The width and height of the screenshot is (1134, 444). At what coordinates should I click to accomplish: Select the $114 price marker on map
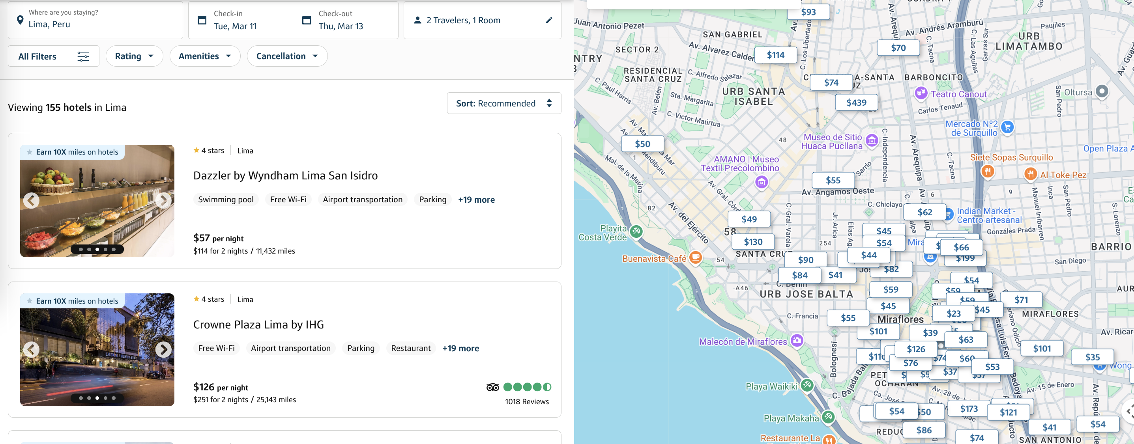pyautogui.click(x=775, y=55)
